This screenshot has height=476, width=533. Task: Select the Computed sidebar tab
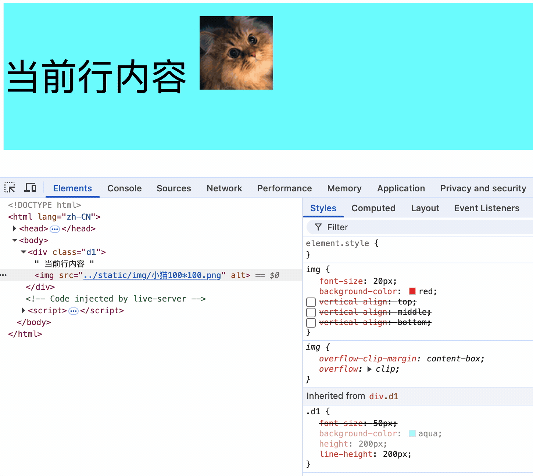(373, 208)
